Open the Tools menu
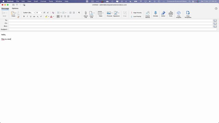Screen dimensions: 219x123 tap(51, 1)
